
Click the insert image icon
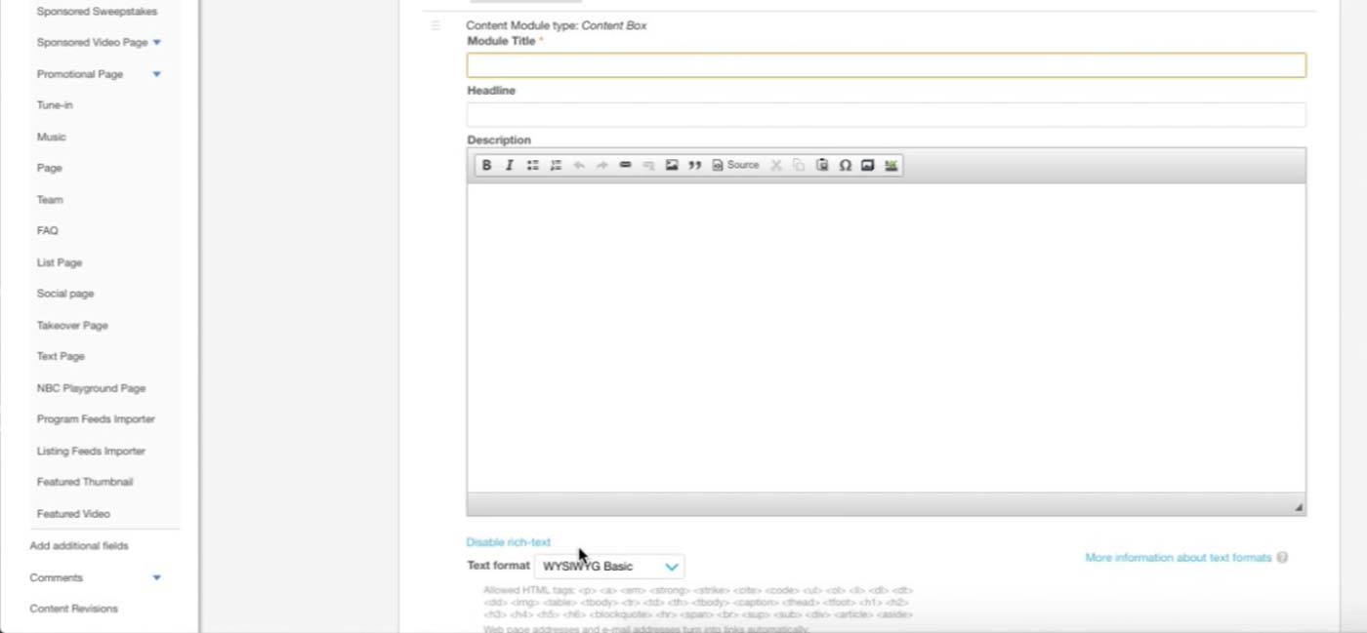coord(672,166)
